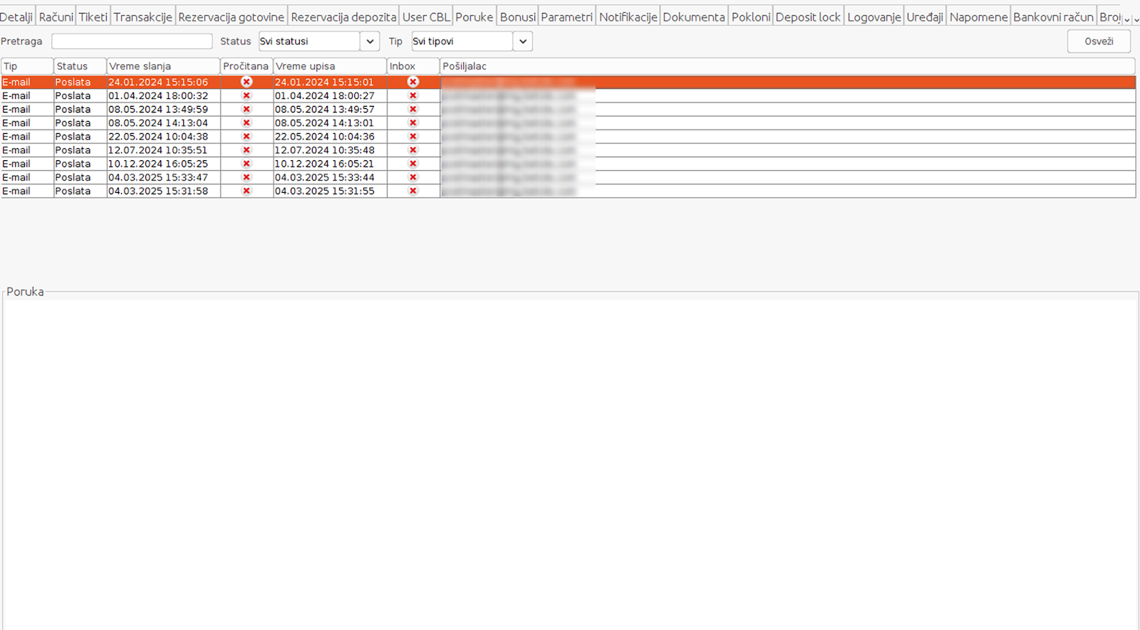
Task: Sort by the Inbox column header
Action: pos(413,66)
